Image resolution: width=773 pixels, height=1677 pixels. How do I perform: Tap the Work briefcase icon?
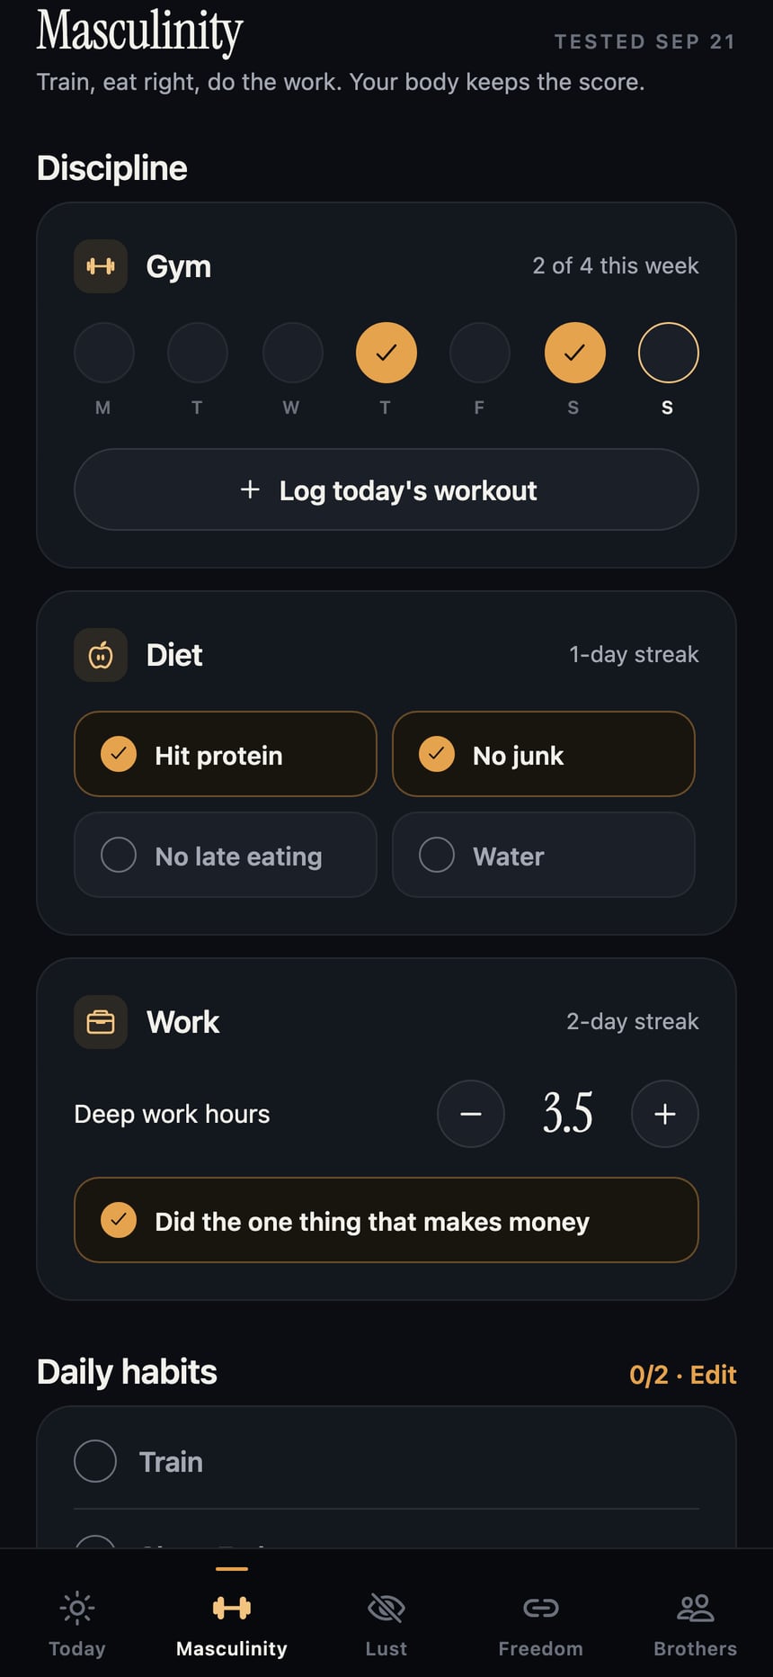(x=101, y=1022)
